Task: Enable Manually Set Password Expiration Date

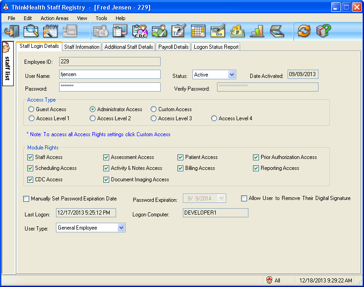Action: click(26, 199)
